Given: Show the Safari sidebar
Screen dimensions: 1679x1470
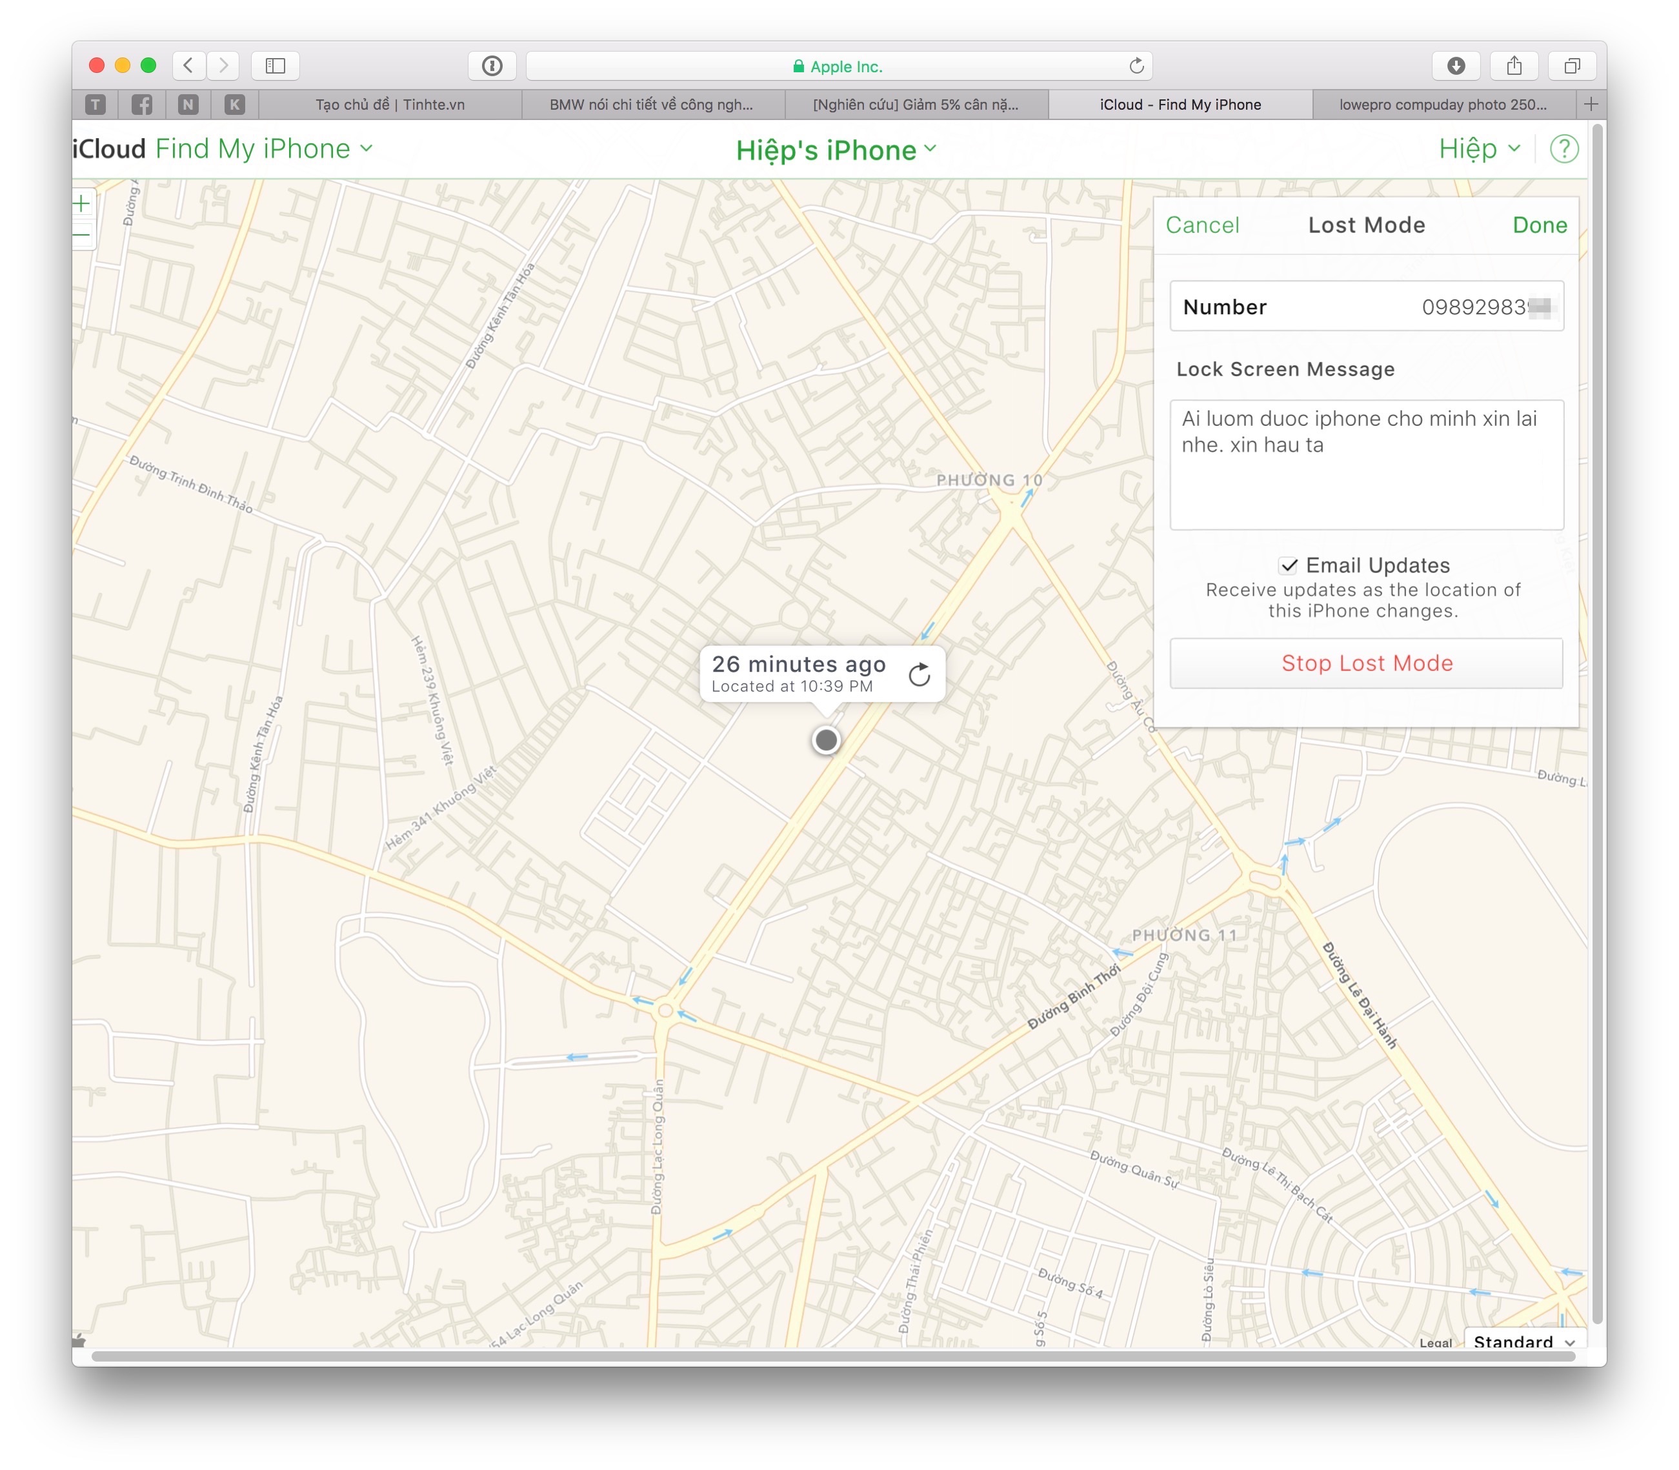Looking at the screenshot, I should tap(276, 66).
